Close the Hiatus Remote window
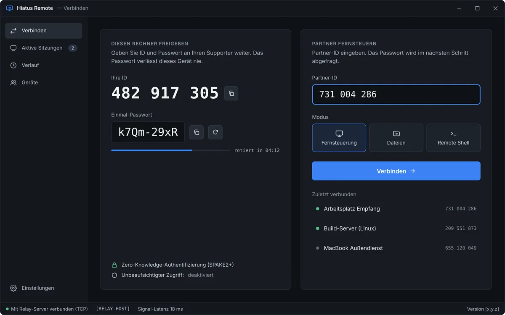 [x=495, y=8]
